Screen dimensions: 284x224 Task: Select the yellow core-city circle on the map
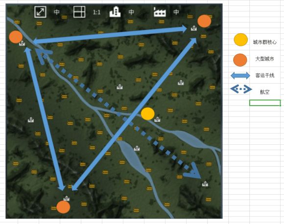pyautogui.click(x=147, y=113)
